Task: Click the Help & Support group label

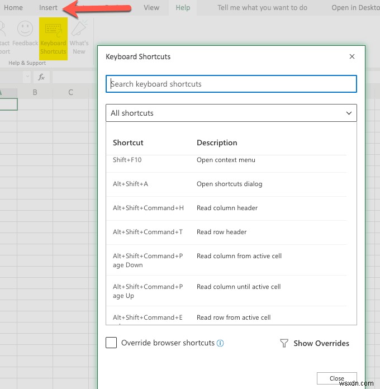Action: [27, 63]
